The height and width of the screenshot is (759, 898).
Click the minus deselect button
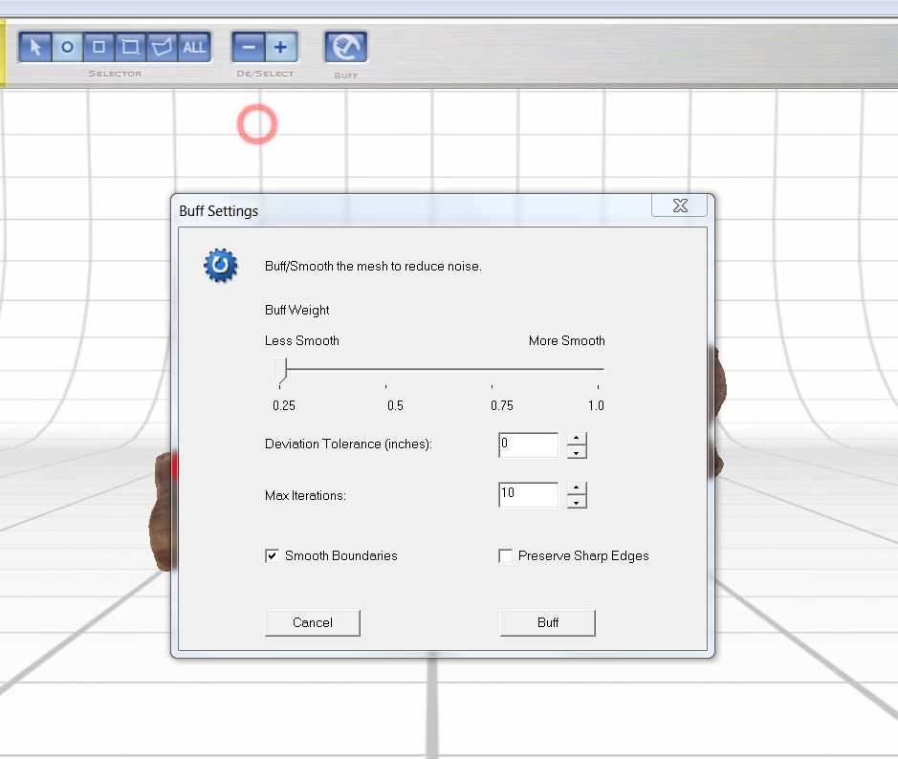tap(249, 47)
